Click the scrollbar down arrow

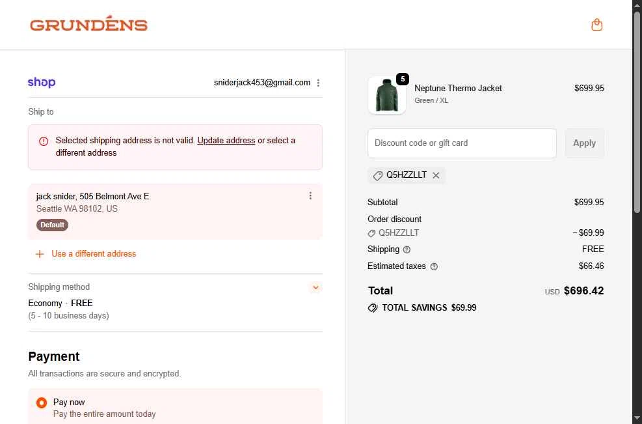coord(637,418)
